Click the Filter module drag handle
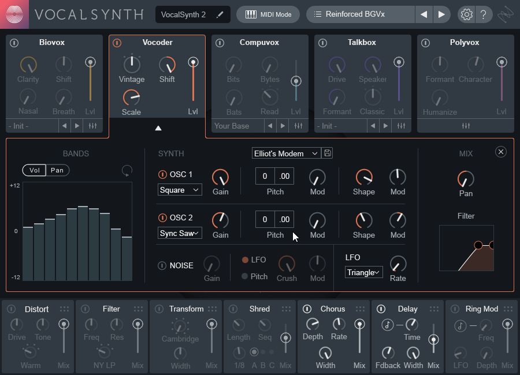The height and width of the screenshot is (375, 520). pos(138,309)
